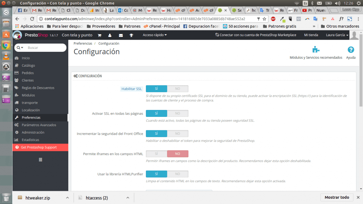Image resolution: width=363 pixels, height=204 pixels.
Task: Set Activar SSL en todas las páginas to NO
Action: coord(178,113)
